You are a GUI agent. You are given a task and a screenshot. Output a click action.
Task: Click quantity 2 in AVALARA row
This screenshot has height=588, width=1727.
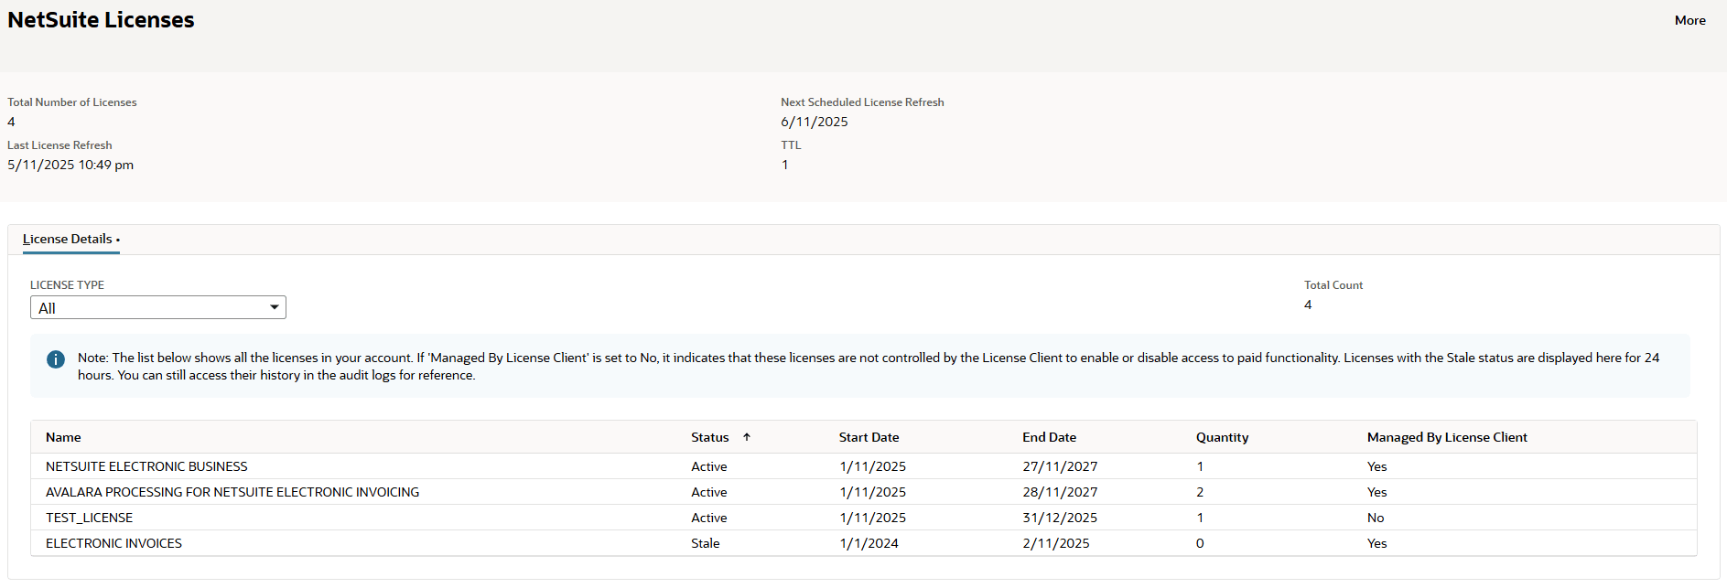click(1200, 492)
